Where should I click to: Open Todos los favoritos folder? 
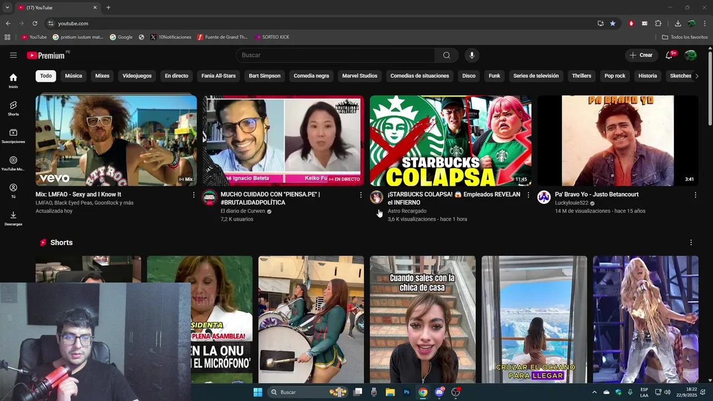(685, 37)
